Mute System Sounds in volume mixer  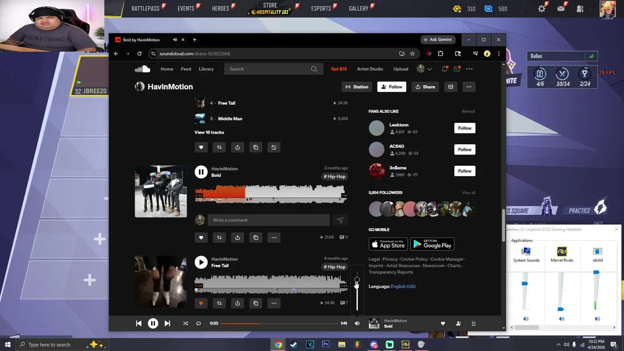(x=526, y=319)
